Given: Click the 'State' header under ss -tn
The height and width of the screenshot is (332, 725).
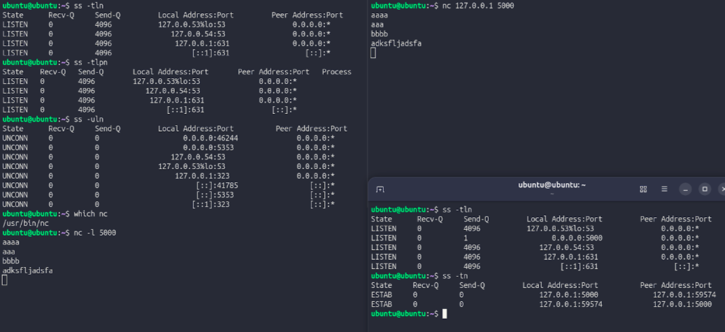Looking at the screenshot, I should [x=382, y=285].
